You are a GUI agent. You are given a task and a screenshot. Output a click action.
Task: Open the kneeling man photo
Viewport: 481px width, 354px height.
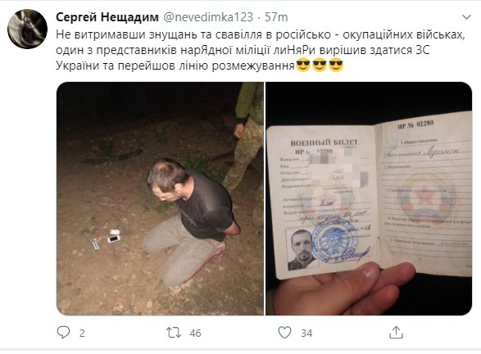[x=160, y=198]
